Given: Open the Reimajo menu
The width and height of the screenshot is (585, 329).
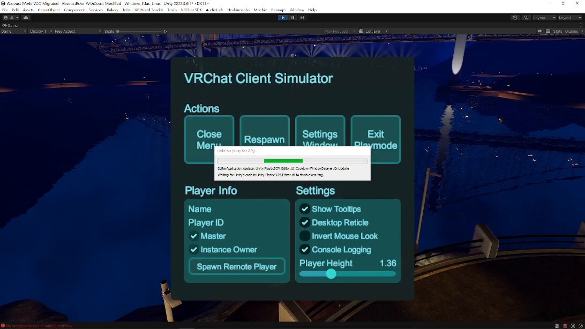Looking at the screenshot, I should (x=278, y=10).
